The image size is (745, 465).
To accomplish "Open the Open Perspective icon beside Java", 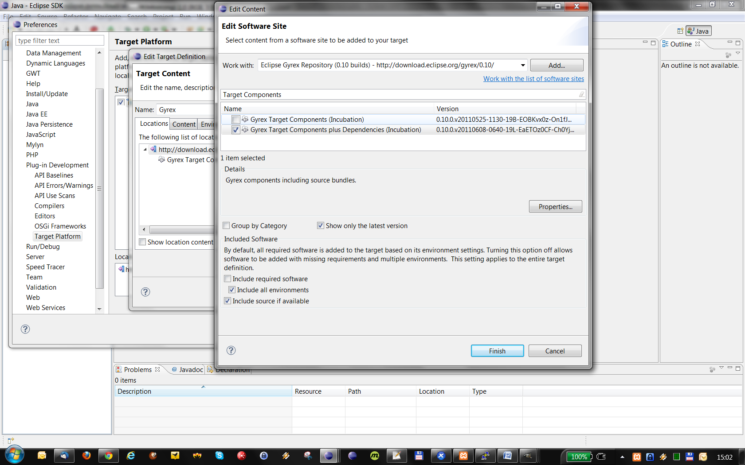I will (680, 31).
